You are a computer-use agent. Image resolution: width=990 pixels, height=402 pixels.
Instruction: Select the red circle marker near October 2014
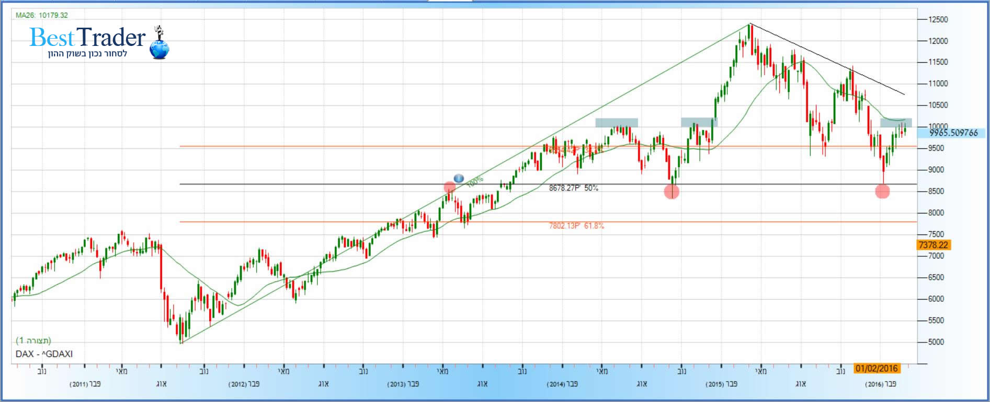click(672, 192)
